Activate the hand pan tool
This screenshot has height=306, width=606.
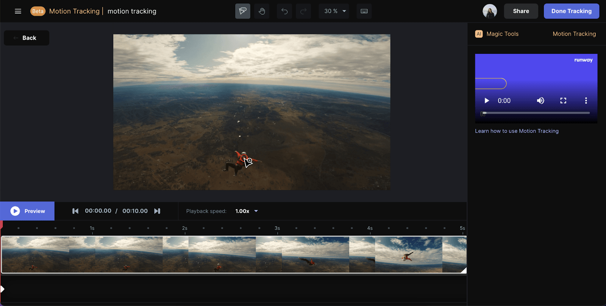pyautogui.click(x=262, y=11)
